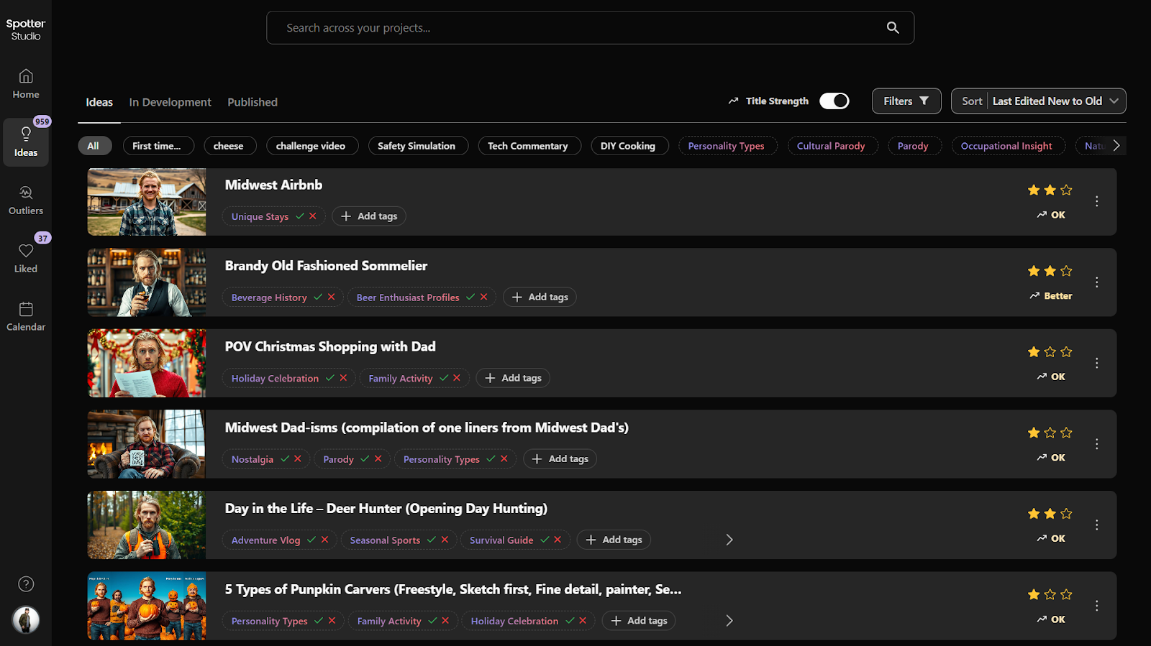The width and height of the screenshot is (1151, 646).
Task: Filter by Safety Simulation chip
Action: [x=417, y=146]
